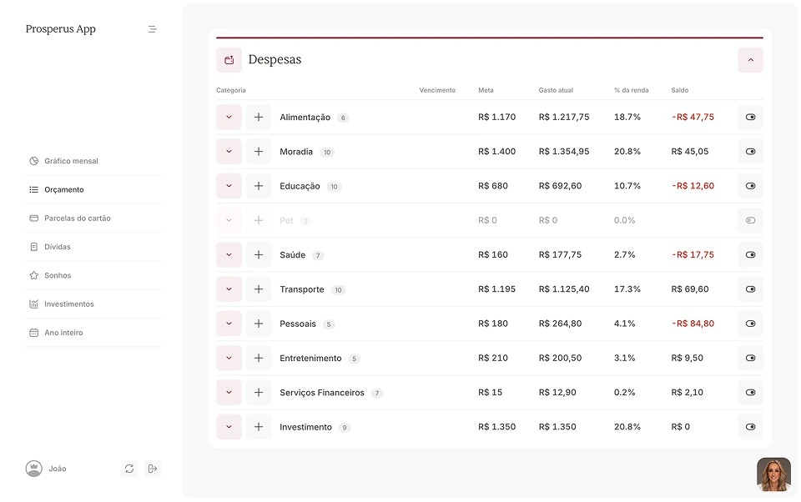Add an item to Transporte
The height and width of the screenshot is (502, 801).
click(259, 289)
